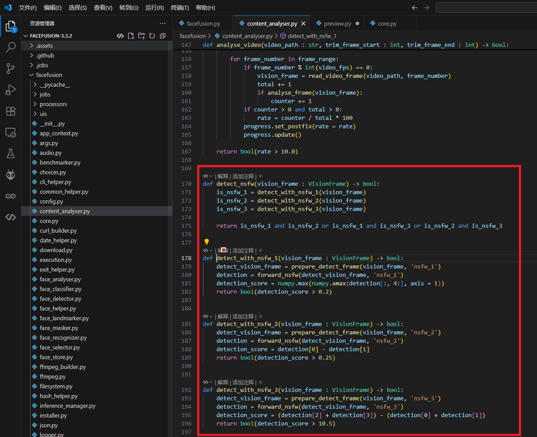Image resolution: width=537 pixels, height=437 pixels.
Task: Collapse the facefusion folder
Action: pos(49,75)
